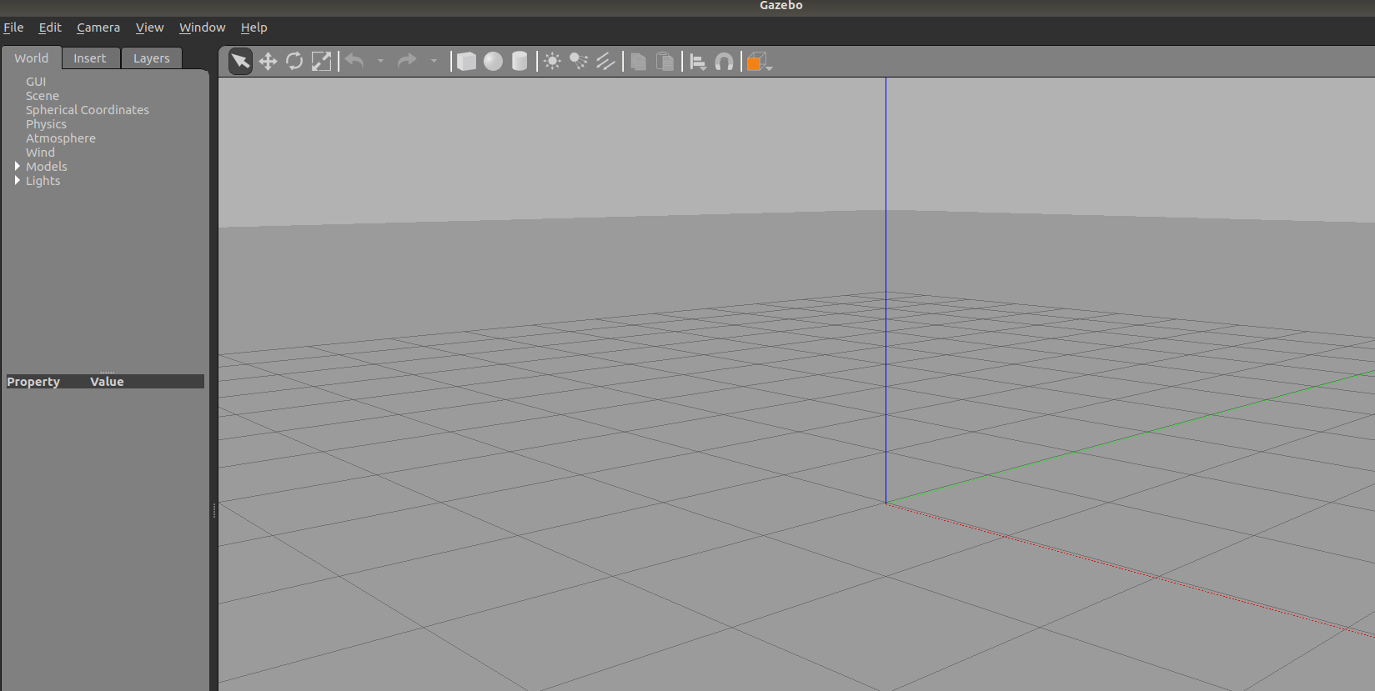Open the Help menu
The width and height of the screenshot is (1375, 691).
pyautogui.click(x=254, y=28)
